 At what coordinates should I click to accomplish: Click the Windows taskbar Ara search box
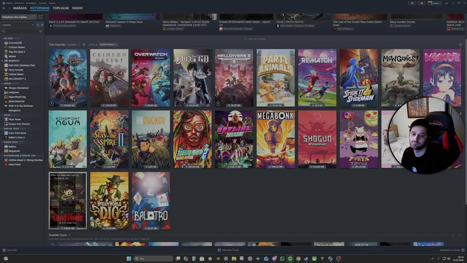(153, 259)
